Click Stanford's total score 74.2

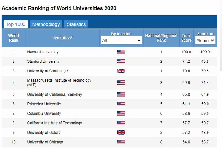point(186,61)
